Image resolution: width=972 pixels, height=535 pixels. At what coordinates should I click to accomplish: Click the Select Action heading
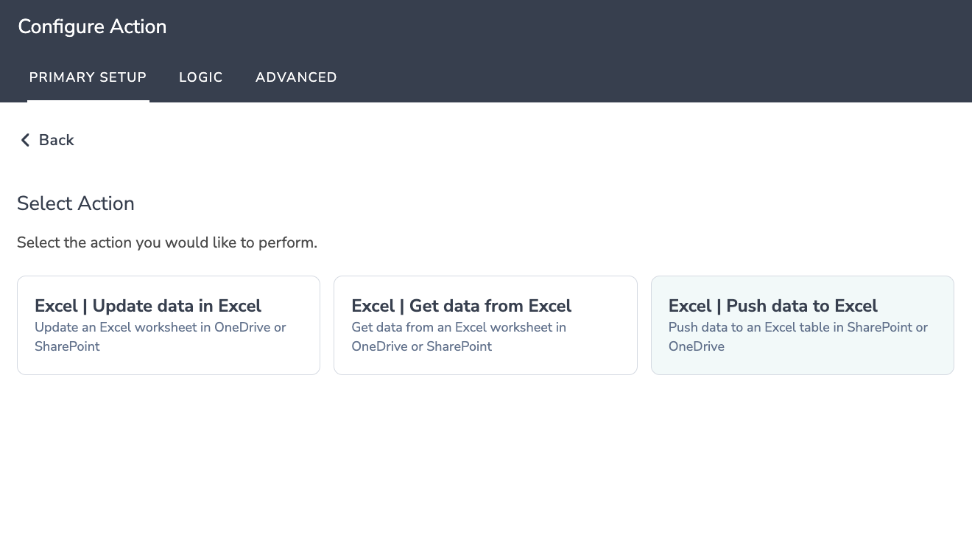(76, 203)
